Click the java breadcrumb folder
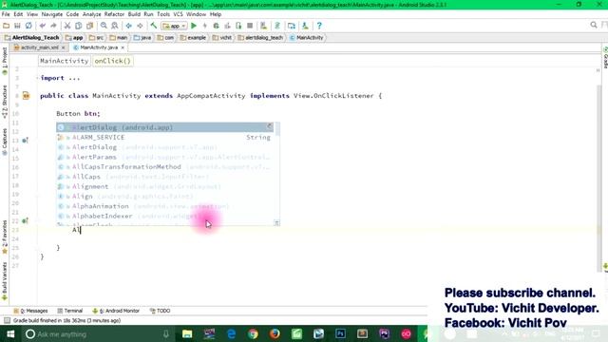Viewport: 608px width, 342px height. tap(142, 38)
